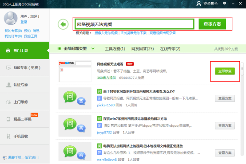Open question 深度win7系统网络视频无法播放的解决方法
The width and height of the screenshot is (246, 164).
(x=135, y=119)
